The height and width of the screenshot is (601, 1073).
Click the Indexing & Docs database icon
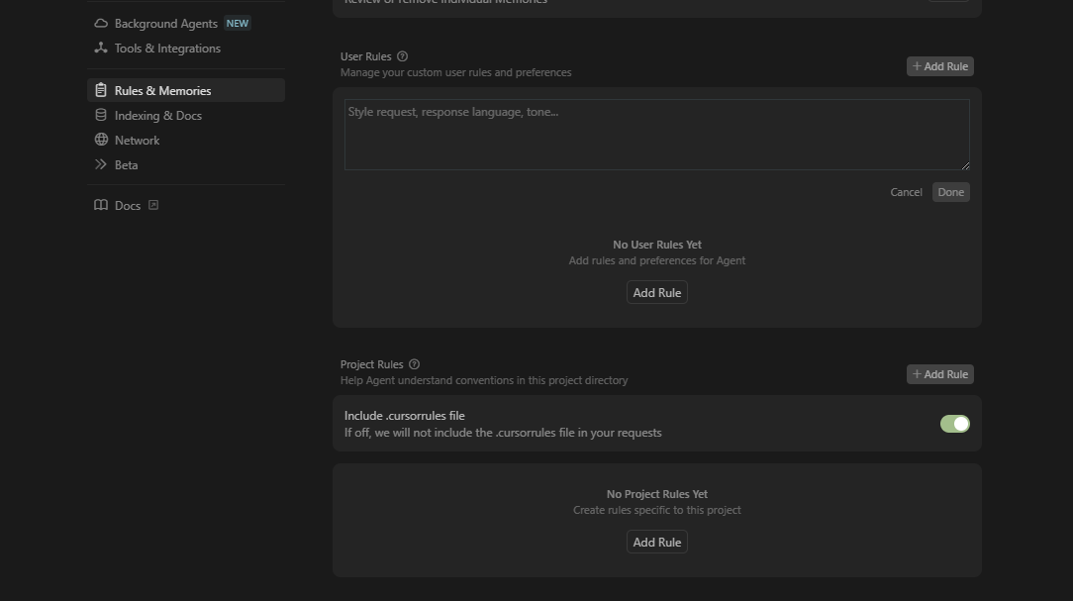coord(101,116)
